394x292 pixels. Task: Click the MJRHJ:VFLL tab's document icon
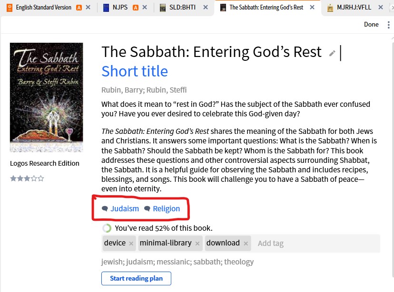pos(331,7)
